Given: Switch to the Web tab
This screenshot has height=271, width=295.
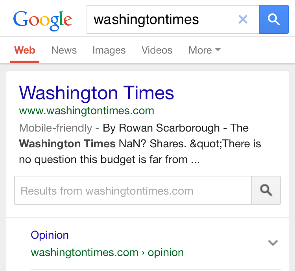Looking at the screenshot, I should [x=25, y=50].
